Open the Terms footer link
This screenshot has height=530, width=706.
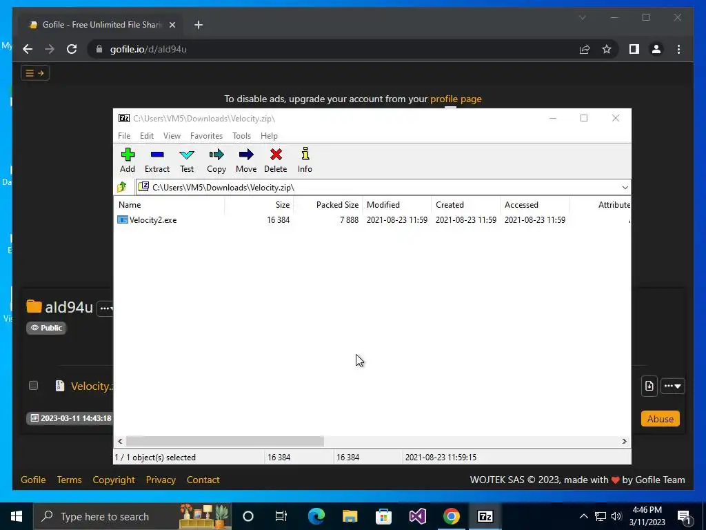coord(69,480)
